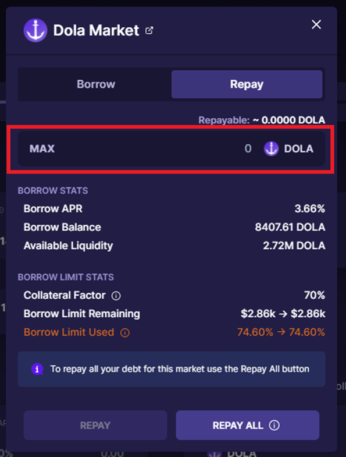Switch to the Borrow tab
346x457 pixels.
pyautogui.click(x=96, y=84)
